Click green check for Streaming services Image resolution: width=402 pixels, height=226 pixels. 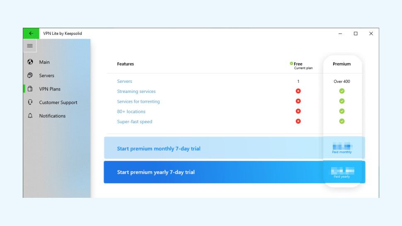(342, 91)
